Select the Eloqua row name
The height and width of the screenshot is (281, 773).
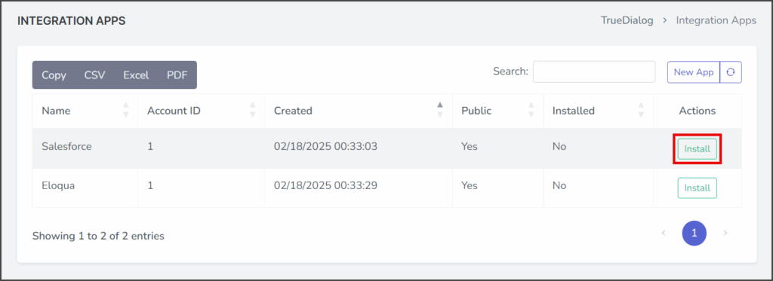[x=58, y=186]
